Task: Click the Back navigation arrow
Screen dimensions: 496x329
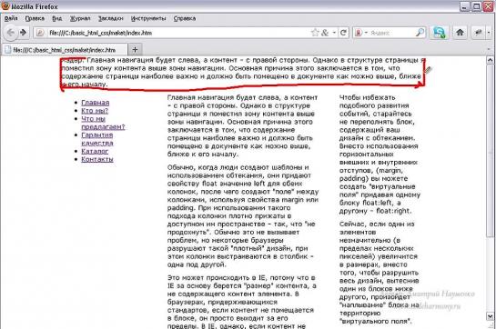Action: click(x=10, y=33)
